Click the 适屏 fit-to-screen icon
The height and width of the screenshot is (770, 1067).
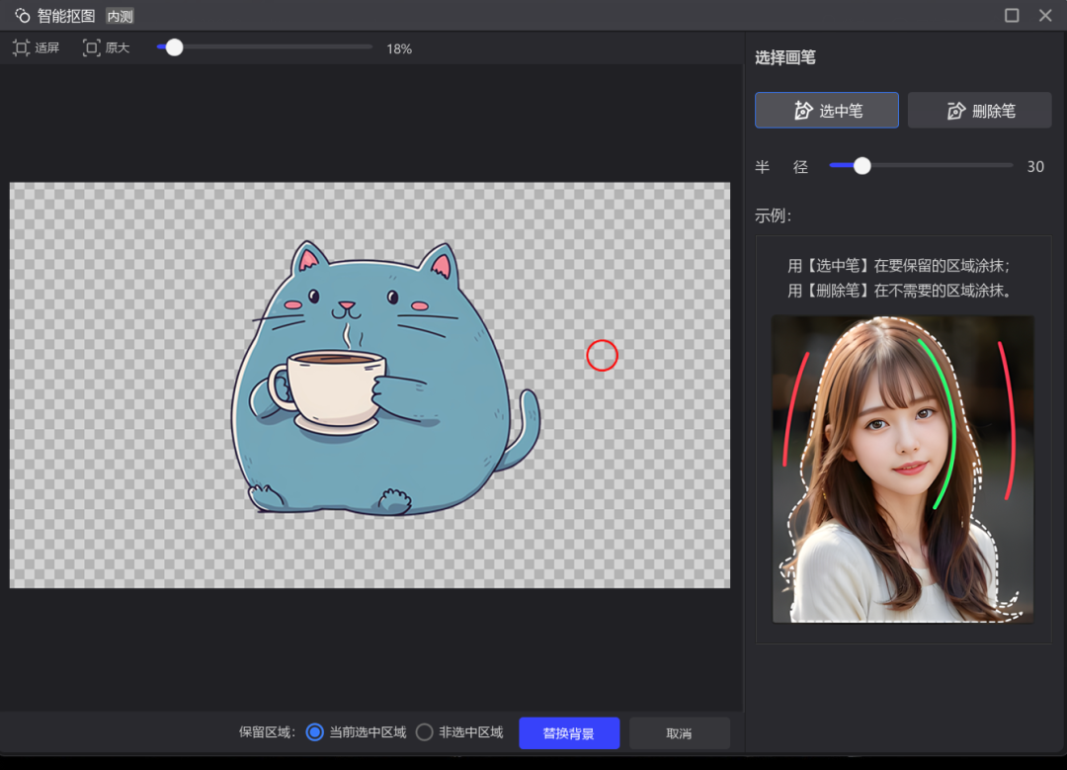(x=22, y=47)
